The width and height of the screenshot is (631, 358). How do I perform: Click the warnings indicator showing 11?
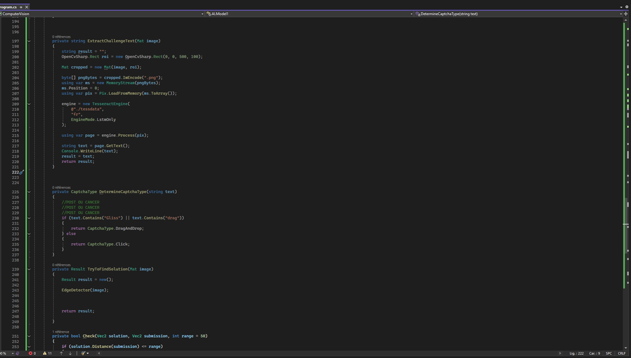(x=47, y=354)
